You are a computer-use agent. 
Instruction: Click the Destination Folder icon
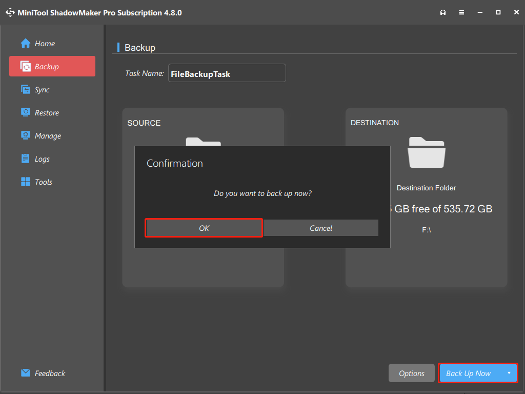426,152
